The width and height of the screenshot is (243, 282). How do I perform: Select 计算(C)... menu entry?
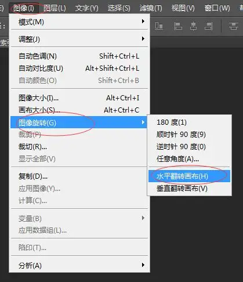click(x=79, y=201)
